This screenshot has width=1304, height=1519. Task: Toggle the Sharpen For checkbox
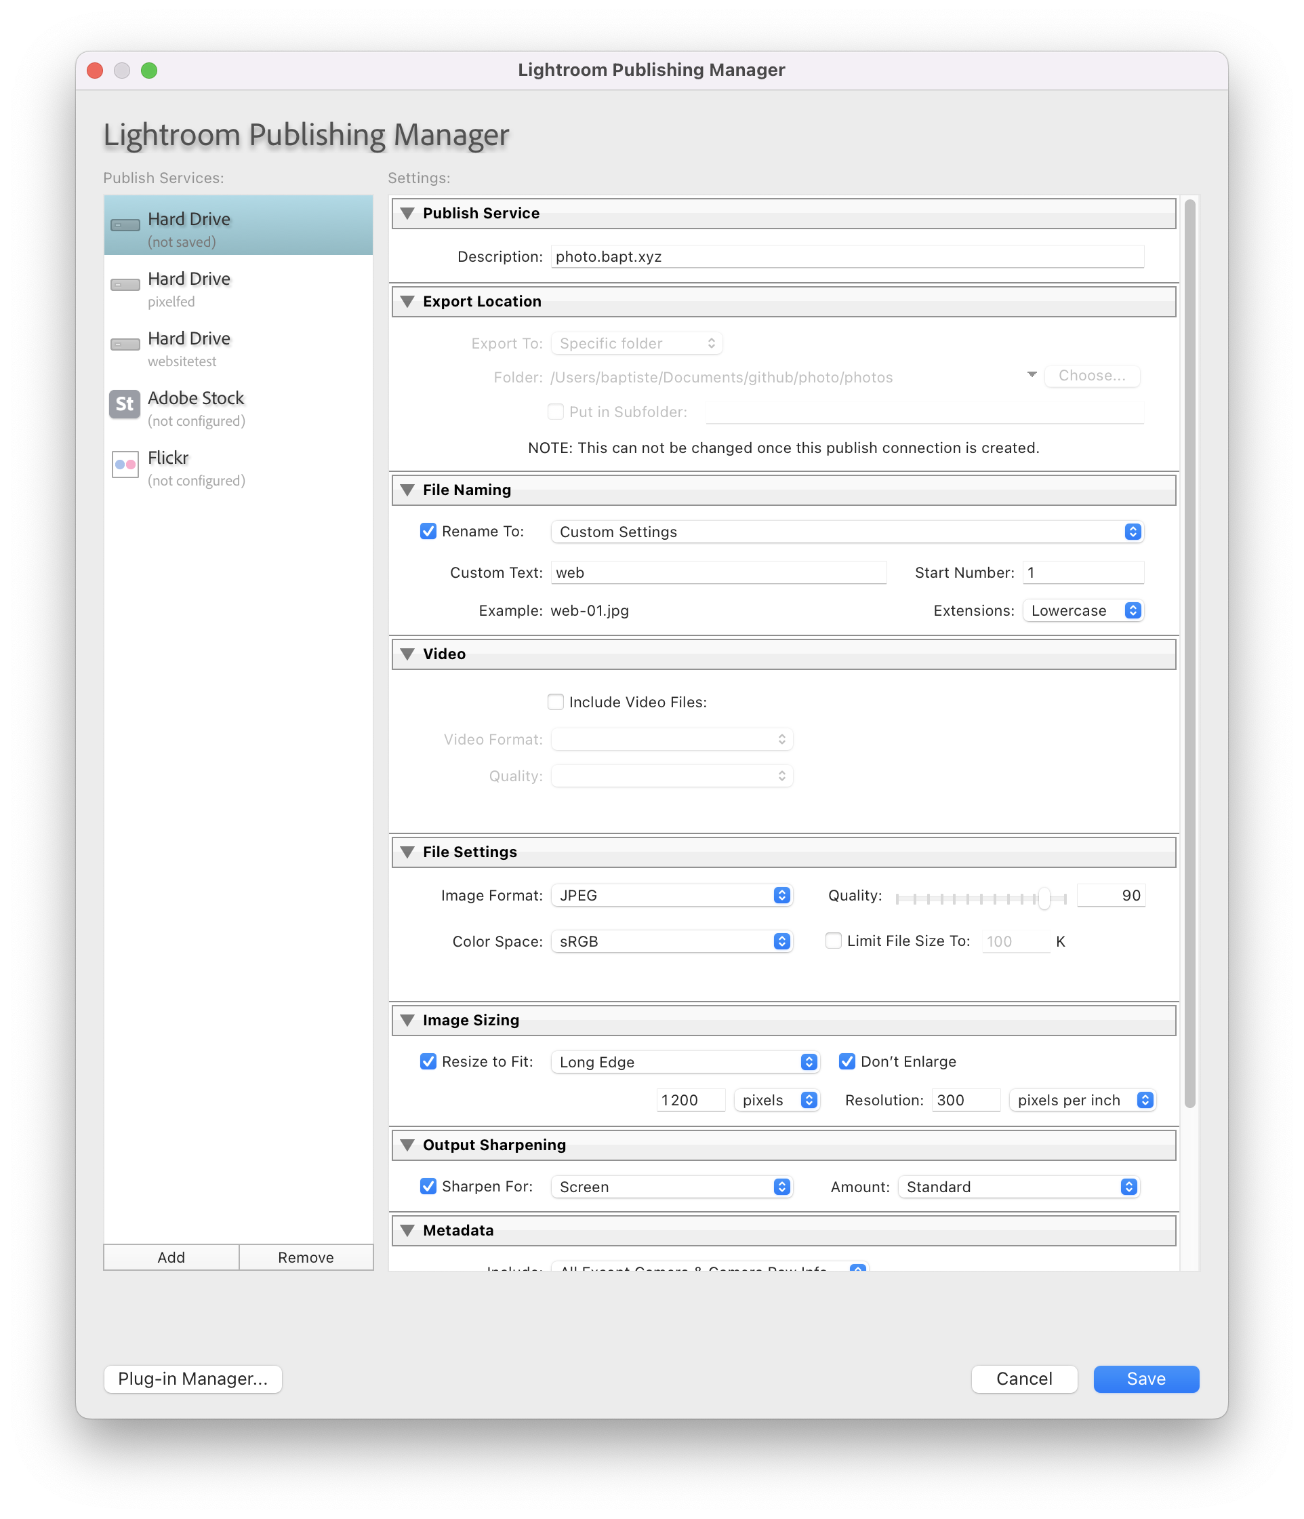428,1186
